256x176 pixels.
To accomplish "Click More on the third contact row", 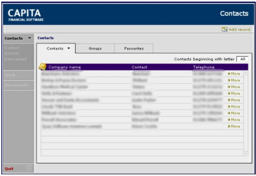I will pos(234,87).
